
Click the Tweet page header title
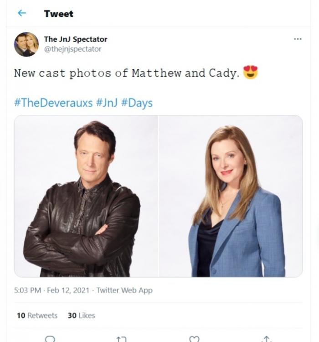[x=58, y=14]
